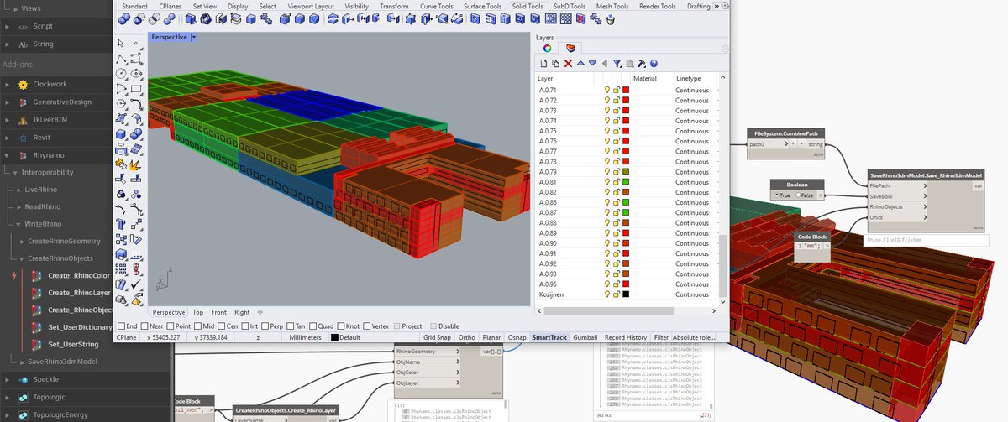The image size is (1008, 422).
Task: Switch to the Front viewport tab
Action: click(x=219, y=312)
